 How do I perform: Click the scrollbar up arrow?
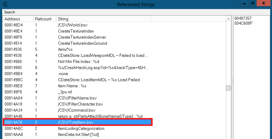click(228, 19)
